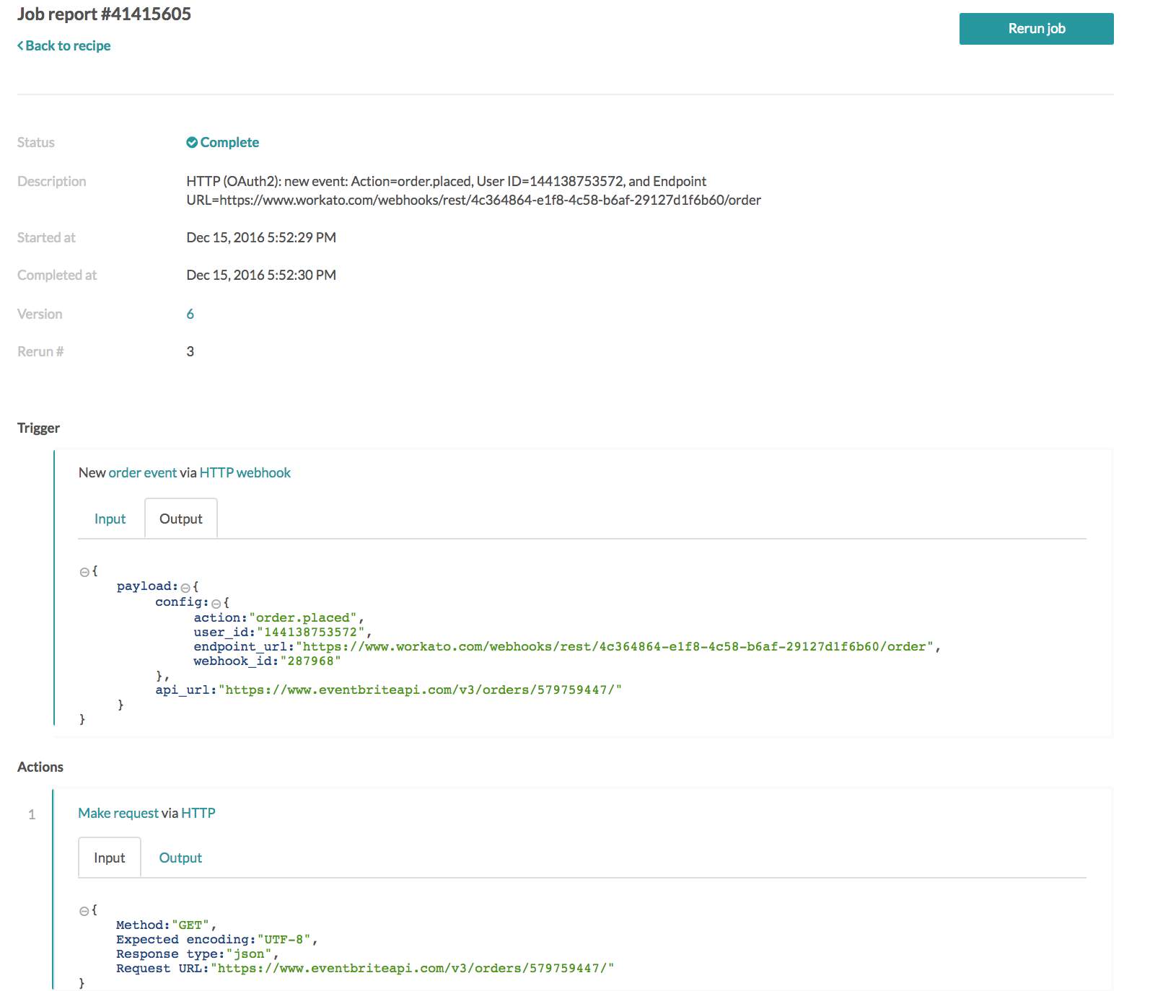Switch to the action Output tab
The width and height of the screenshot is (1150, 991).
tap(180, 858)
